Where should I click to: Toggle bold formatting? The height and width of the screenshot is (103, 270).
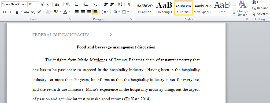pos(5,12)
